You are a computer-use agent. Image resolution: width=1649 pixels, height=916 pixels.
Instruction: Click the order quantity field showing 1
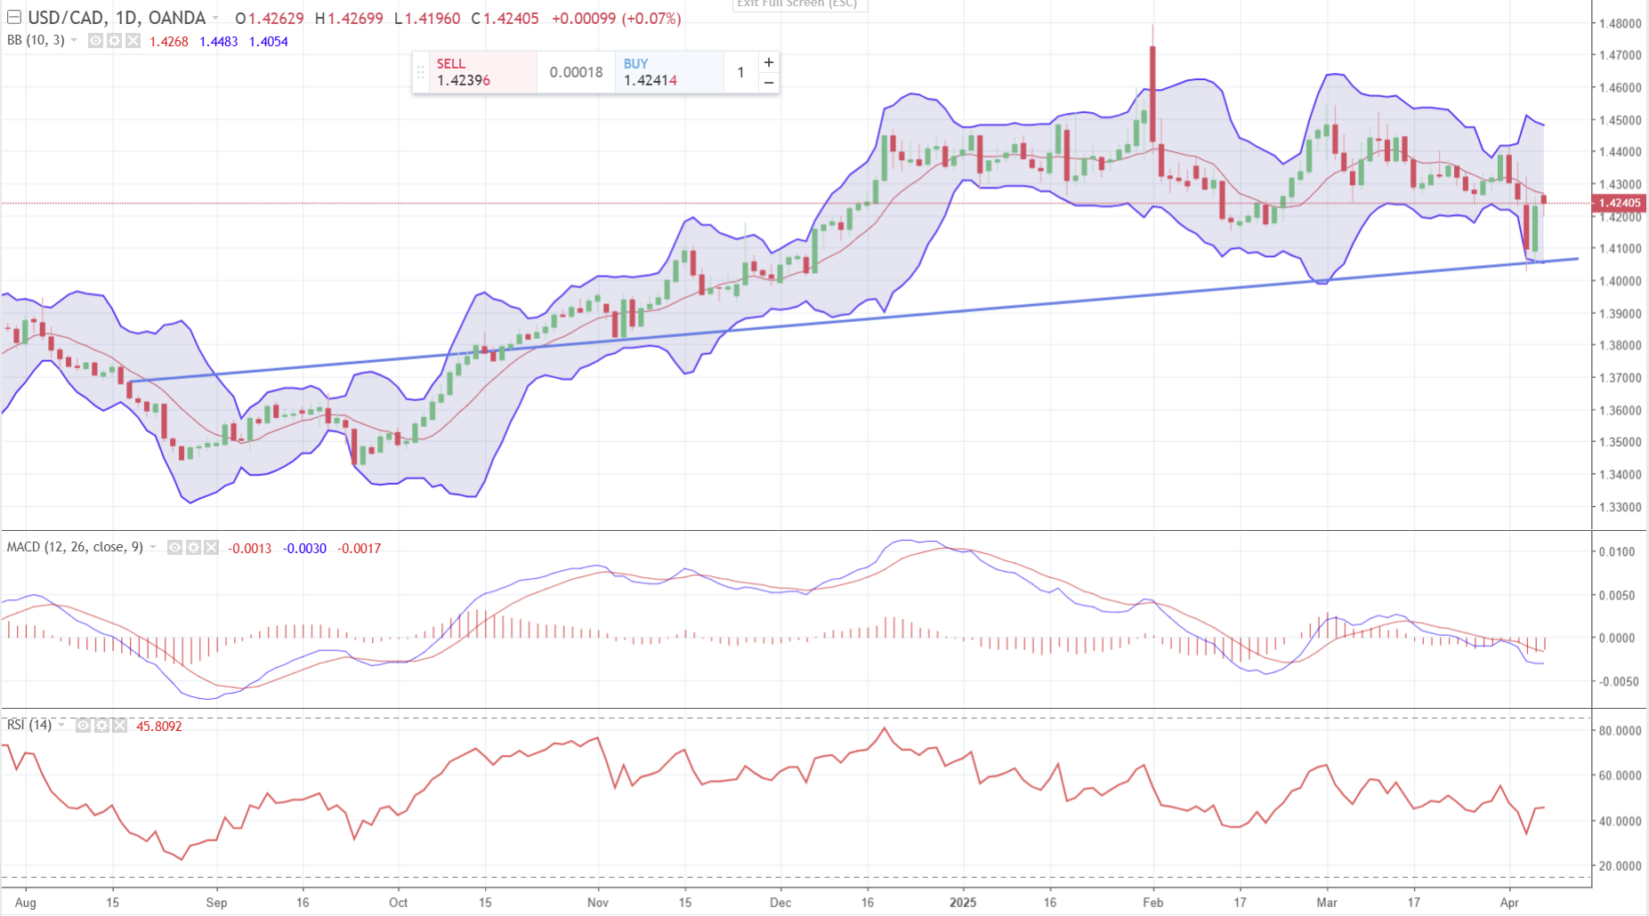pyautogui.click(x=740, y=72)
